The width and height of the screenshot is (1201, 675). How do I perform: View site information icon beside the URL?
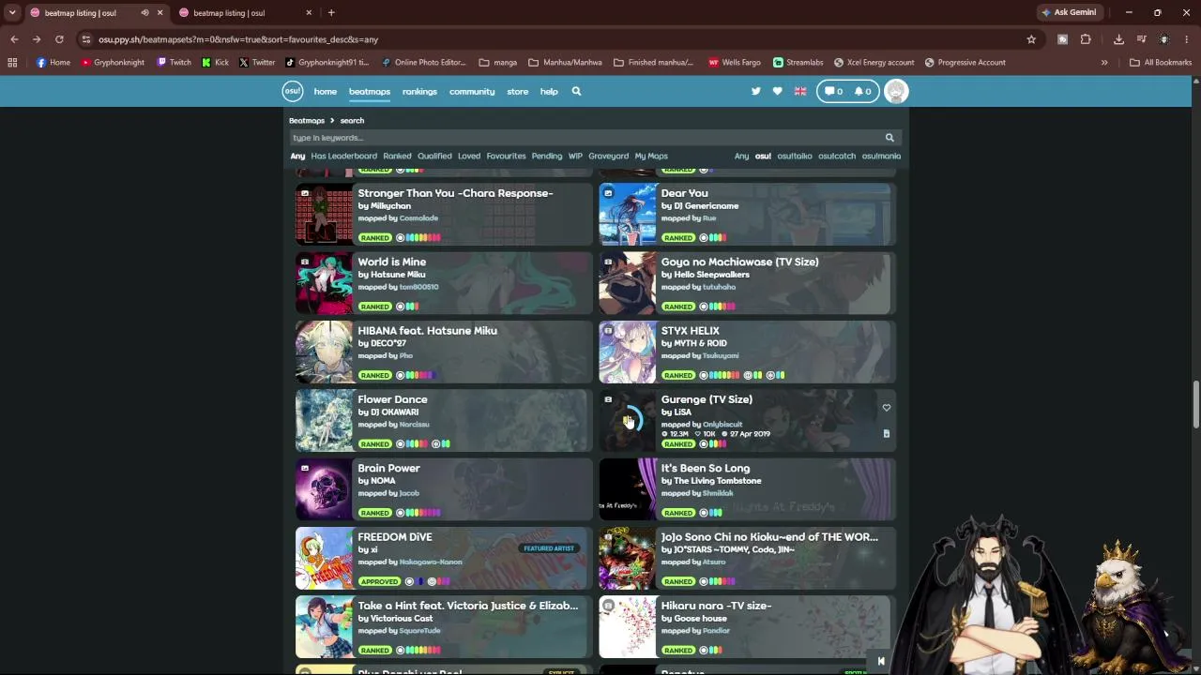86,39
